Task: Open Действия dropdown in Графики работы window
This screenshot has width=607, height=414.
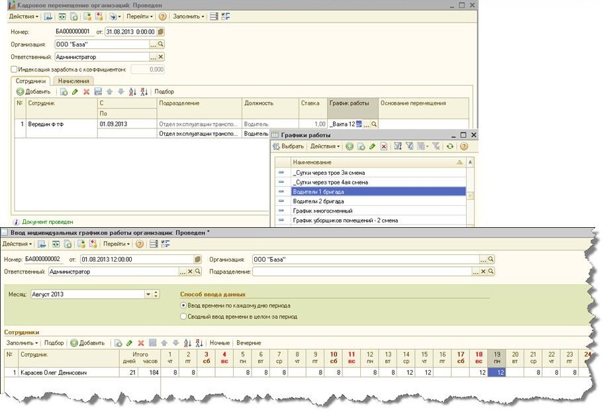Action: pos(325,146)
